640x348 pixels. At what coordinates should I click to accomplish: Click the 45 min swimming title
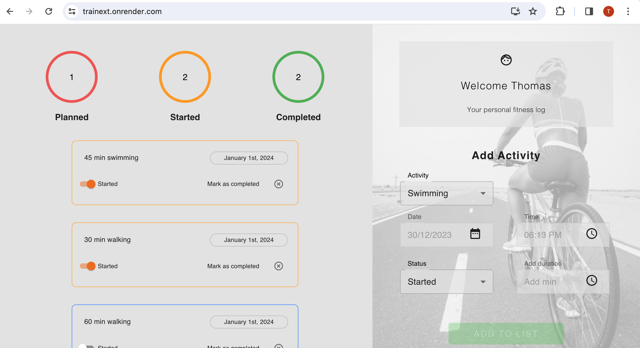[x=111, y=158]
